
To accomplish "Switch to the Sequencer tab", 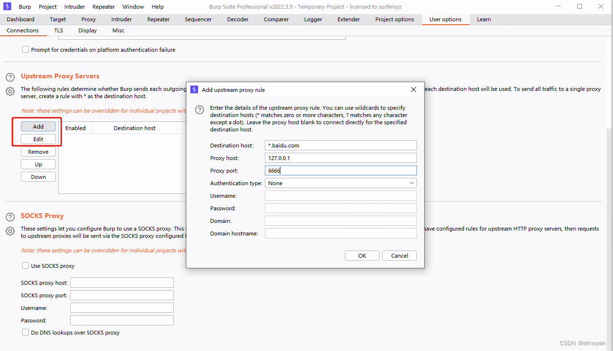I will pyautogui.click(x=198, y=19).
